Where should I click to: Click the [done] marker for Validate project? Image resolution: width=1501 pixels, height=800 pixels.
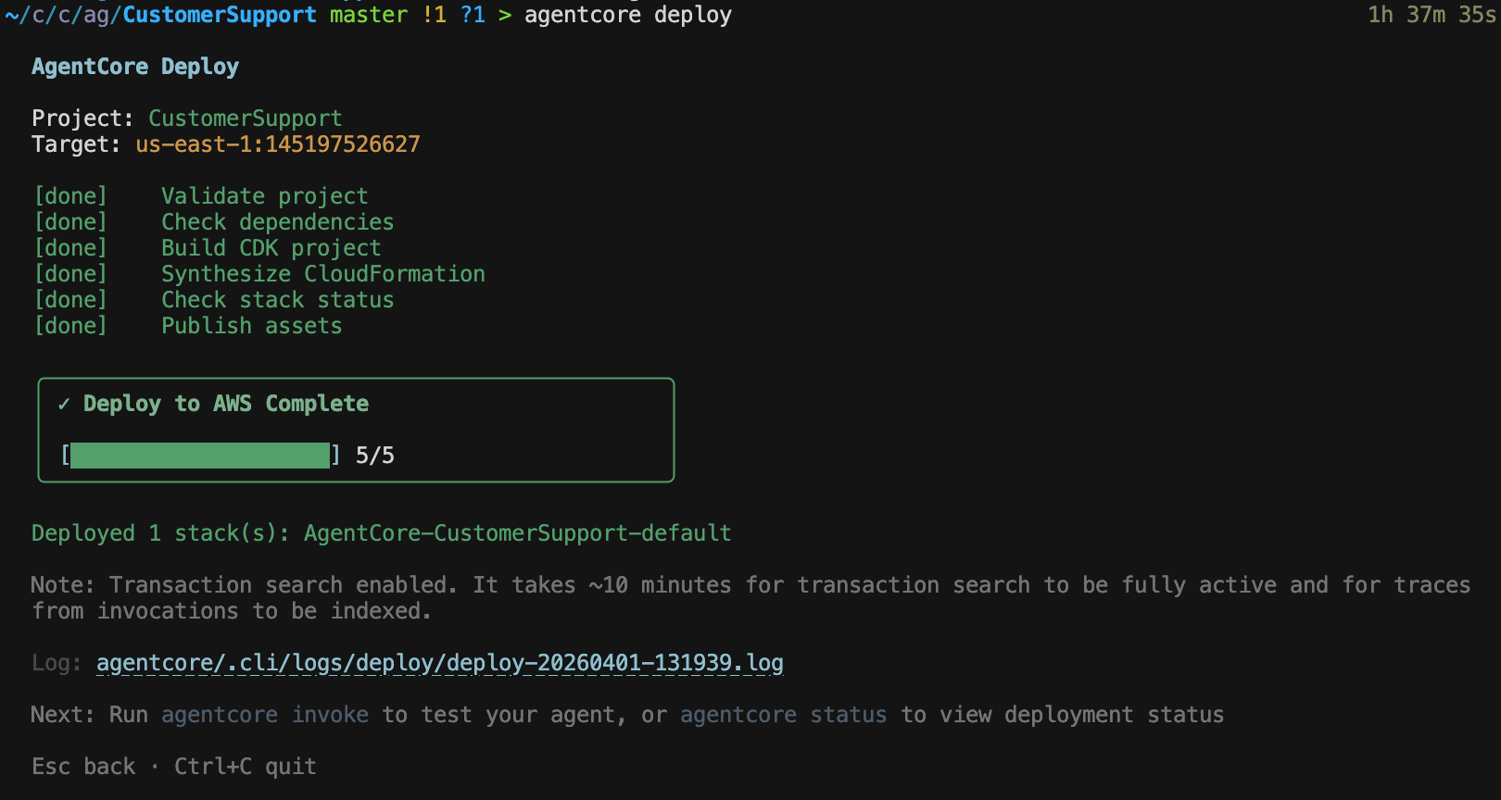click(x=70, y=196)
